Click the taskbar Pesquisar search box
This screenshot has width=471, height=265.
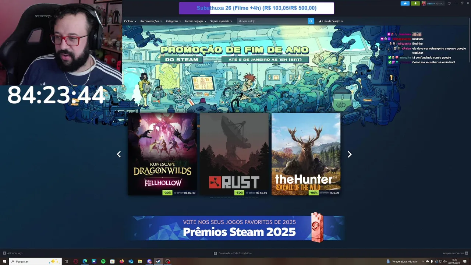(35, 261)
